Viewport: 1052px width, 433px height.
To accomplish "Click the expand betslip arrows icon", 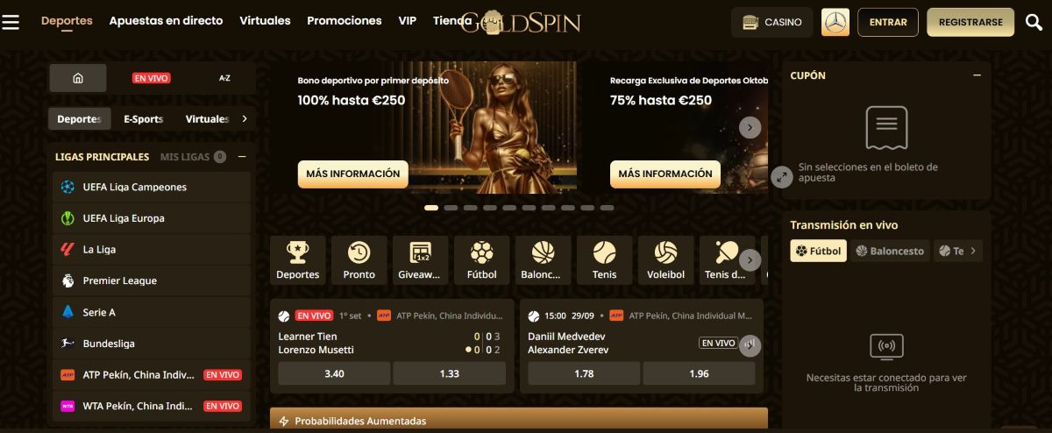I will pos(781,177).
